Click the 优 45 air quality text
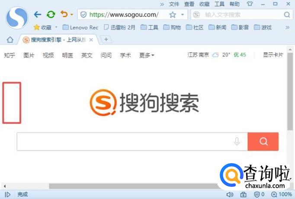 point(240,55)
